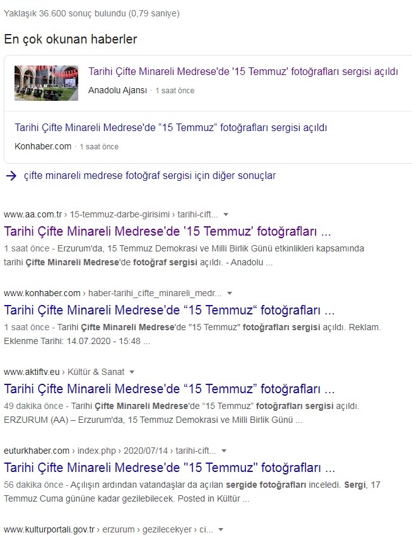
Task: Expand the dropdown arrow next to euturkhaber.com URL
Action: (224, 451)
